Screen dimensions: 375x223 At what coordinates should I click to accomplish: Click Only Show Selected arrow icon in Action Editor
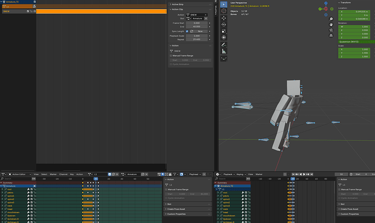tap(162, 174)
